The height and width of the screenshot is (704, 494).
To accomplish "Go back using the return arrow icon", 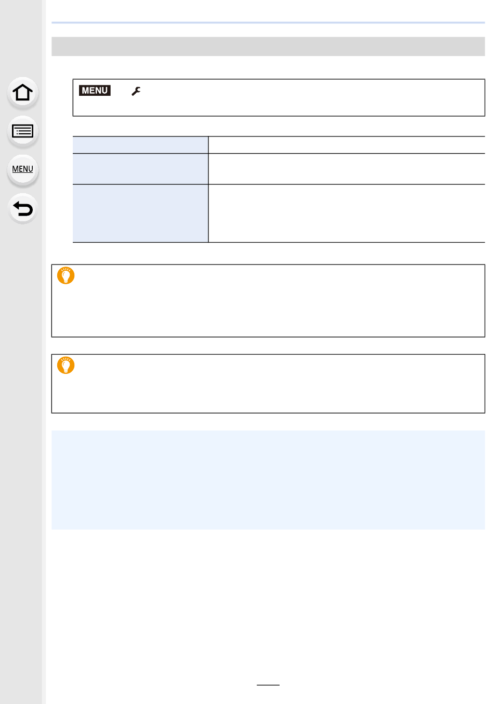I will click(x=22, y=208).
